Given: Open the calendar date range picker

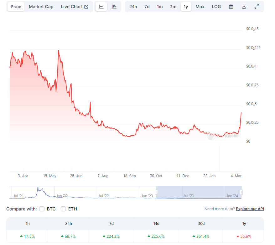Looking at the screenshot, I should tap(231, 7).
